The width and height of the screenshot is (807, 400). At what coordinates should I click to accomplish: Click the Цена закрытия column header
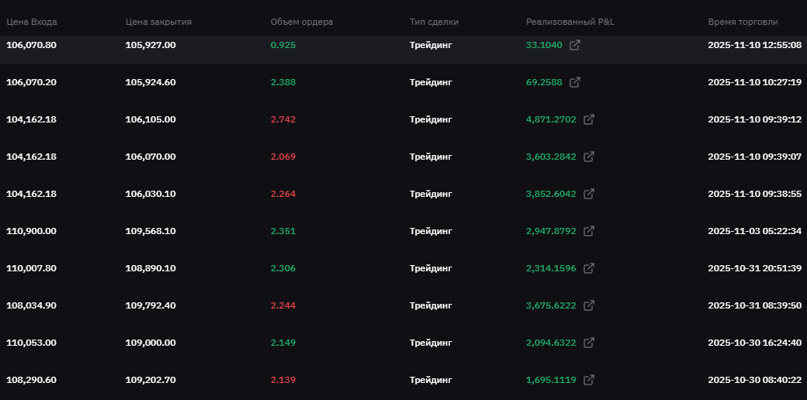[158, 22]
